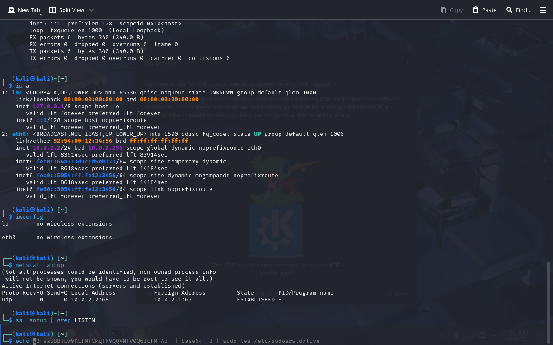Viewport: 553px width, 345px height.
Task: Click the 'ip a' command text
Action: [x=22, y=86]
